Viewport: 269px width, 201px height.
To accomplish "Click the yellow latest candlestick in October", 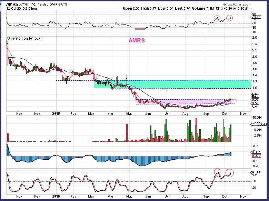I will click(x=230, y=97).
